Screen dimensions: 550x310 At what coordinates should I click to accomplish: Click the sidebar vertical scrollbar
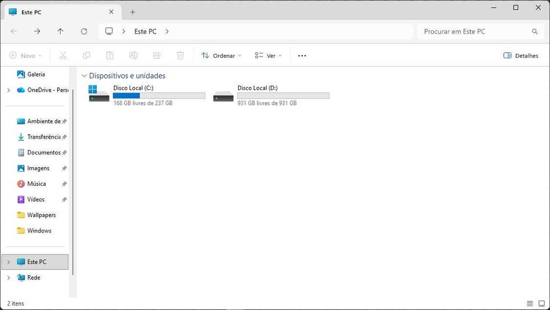73,182
